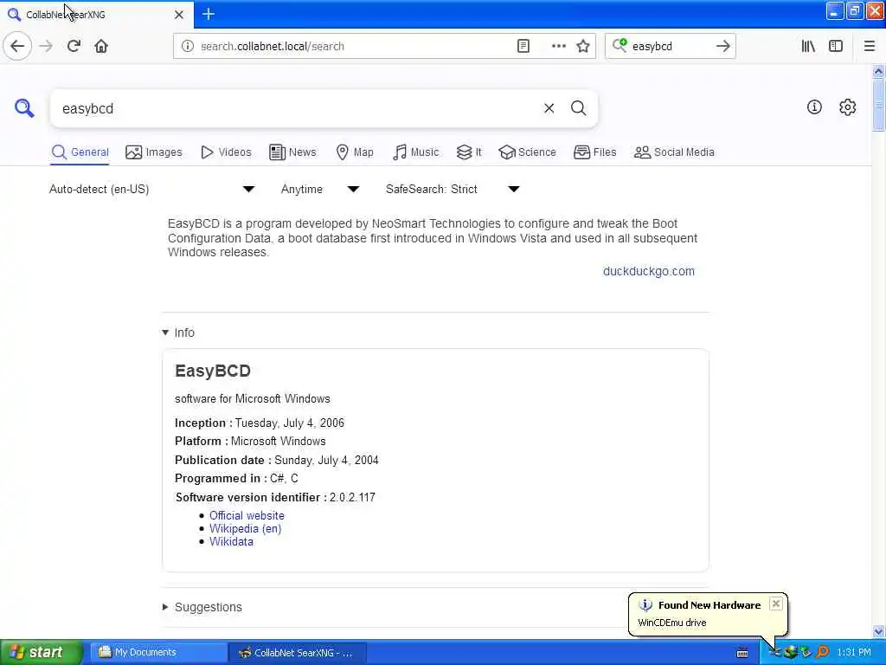Click the EasyBCD infobox heading
This screenshot has height=665, width=886.
pyautogui.click(x=213, y=371)
